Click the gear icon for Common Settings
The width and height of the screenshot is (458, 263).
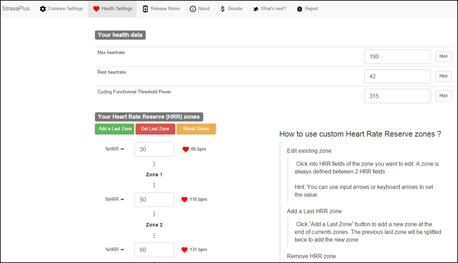(x=43, y=9)
